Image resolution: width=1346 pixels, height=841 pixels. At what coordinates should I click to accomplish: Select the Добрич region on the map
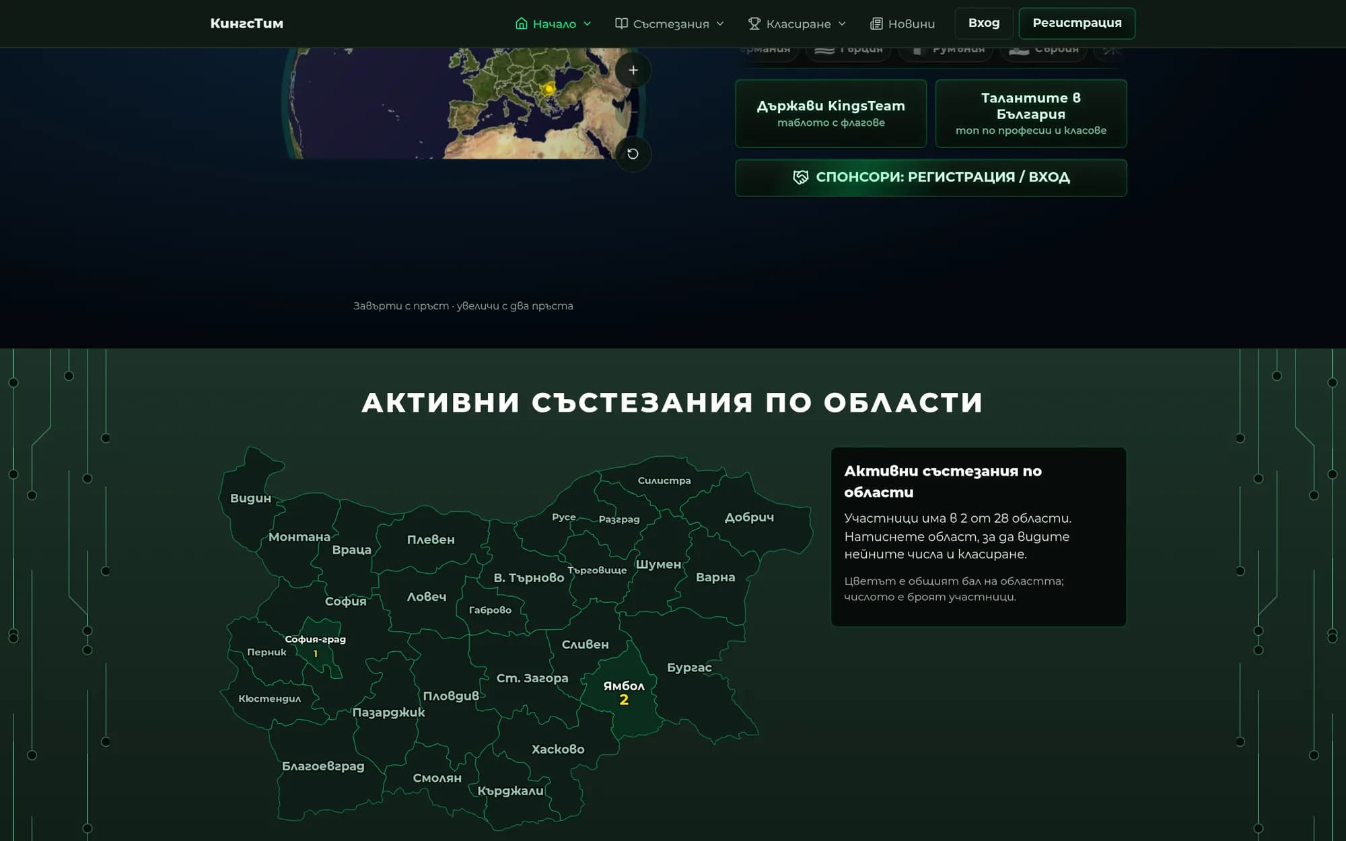749,517
